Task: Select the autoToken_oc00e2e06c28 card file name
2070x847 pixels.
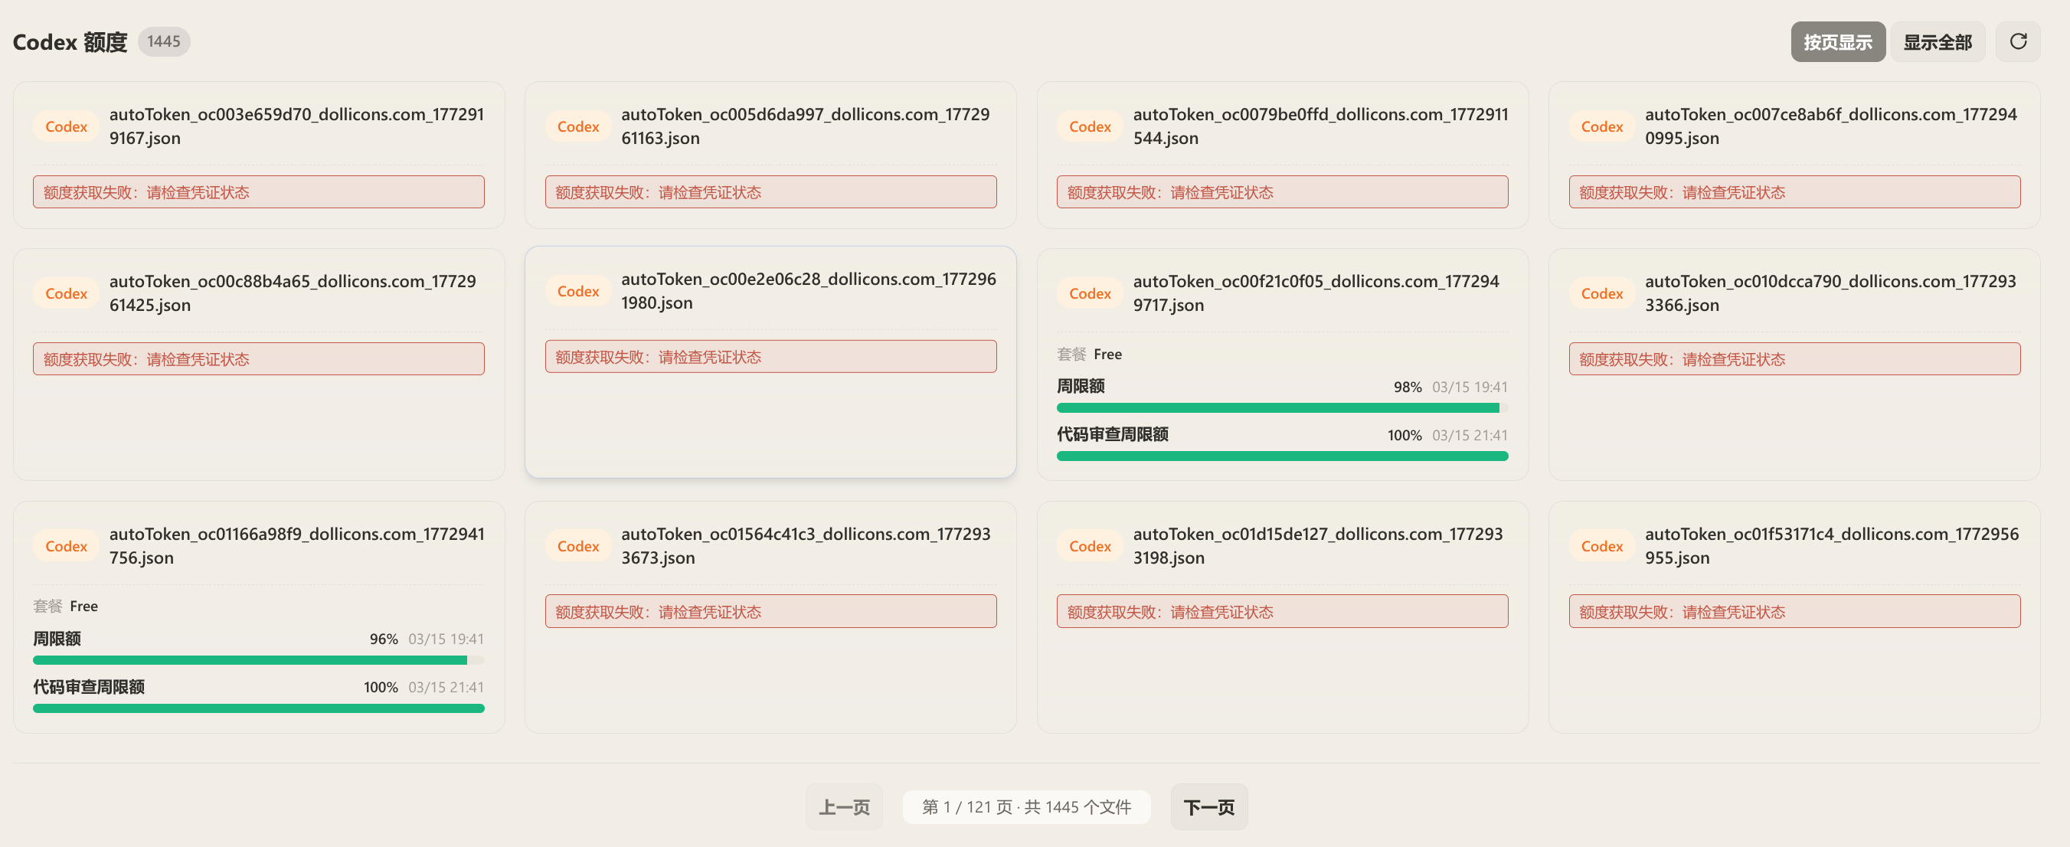Action: 808,291
